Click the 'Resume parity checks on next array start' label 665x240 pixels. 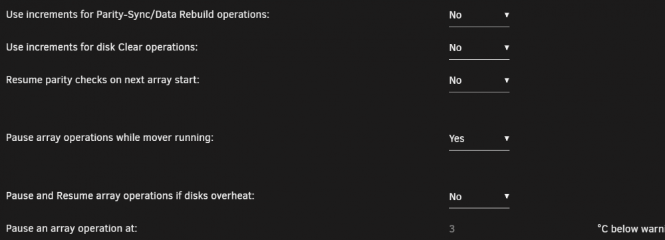point(102,80)
